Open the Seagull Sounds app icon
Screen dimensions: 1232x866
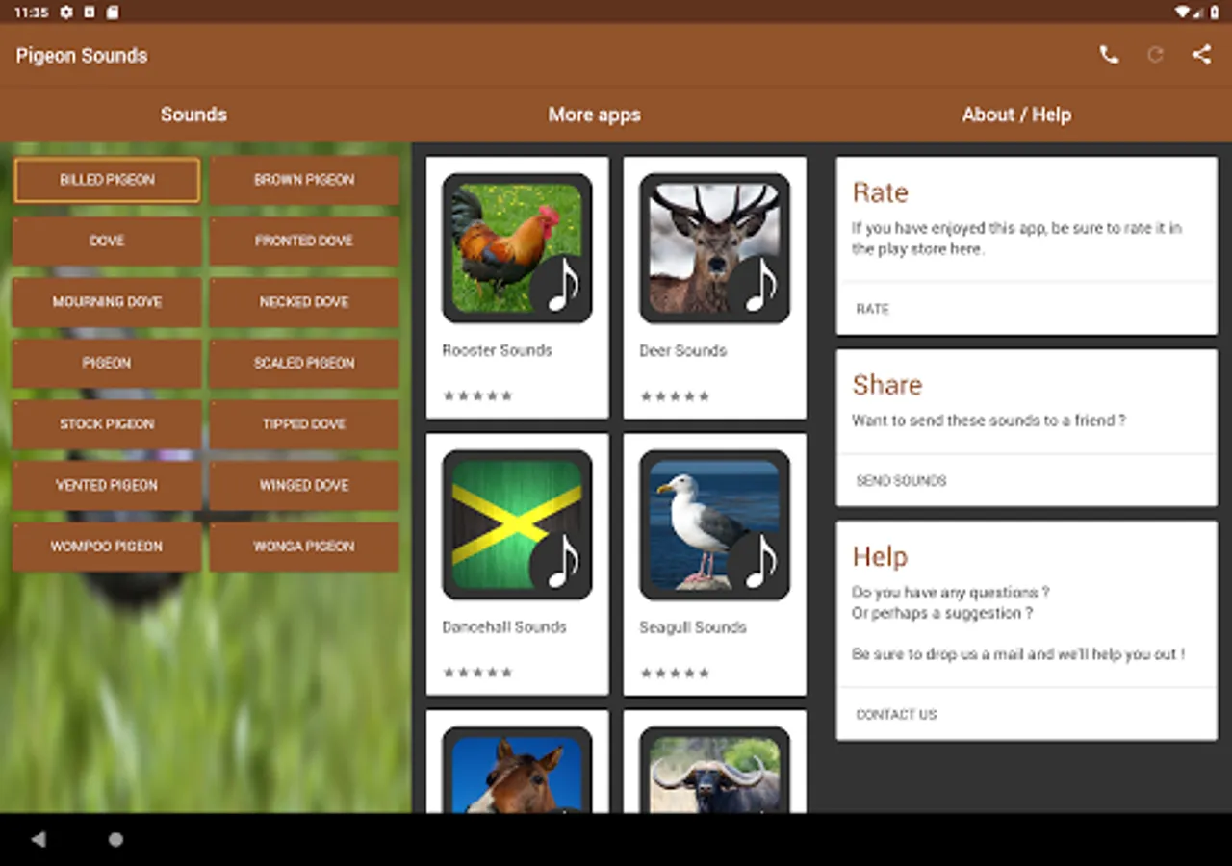pyautogui.click(x=714, y=524)
